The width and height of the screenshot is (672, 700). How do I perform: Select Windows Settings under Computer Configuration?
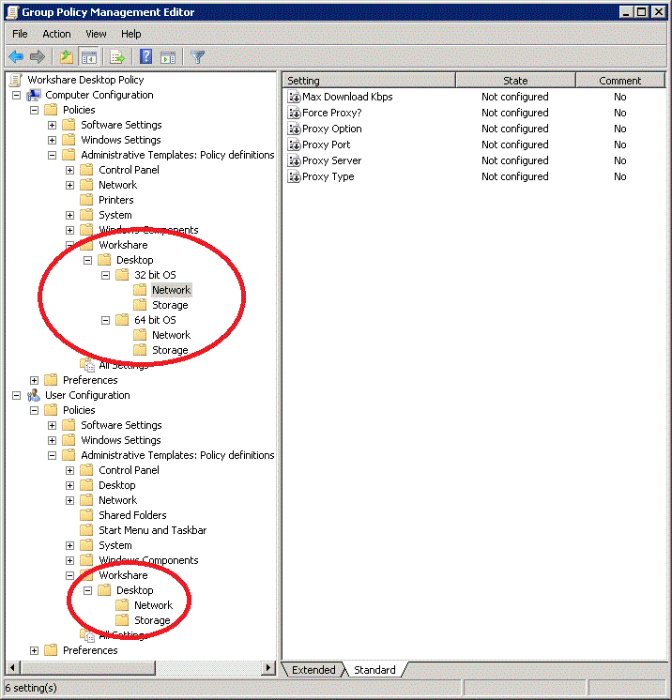coord(121,140)
